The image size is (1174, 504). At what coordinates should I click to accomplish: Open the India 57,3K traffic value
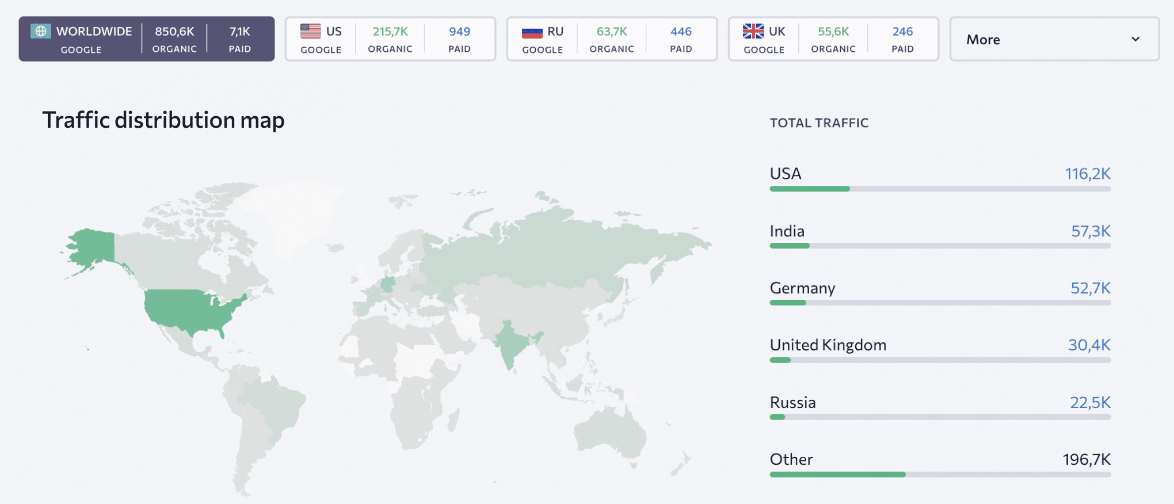click(1091, 231)
